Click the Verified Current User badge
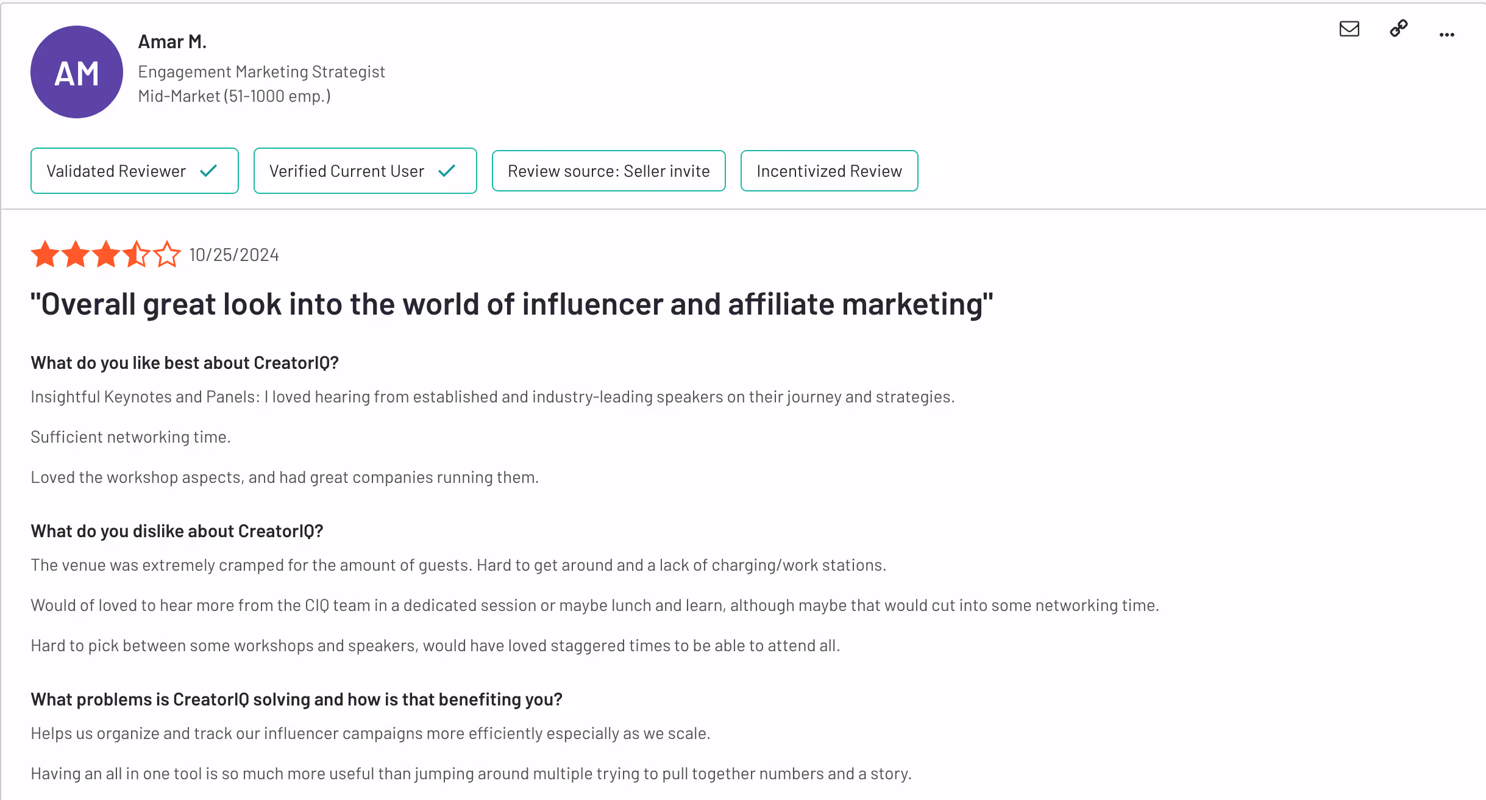 [x=365, y=171]
